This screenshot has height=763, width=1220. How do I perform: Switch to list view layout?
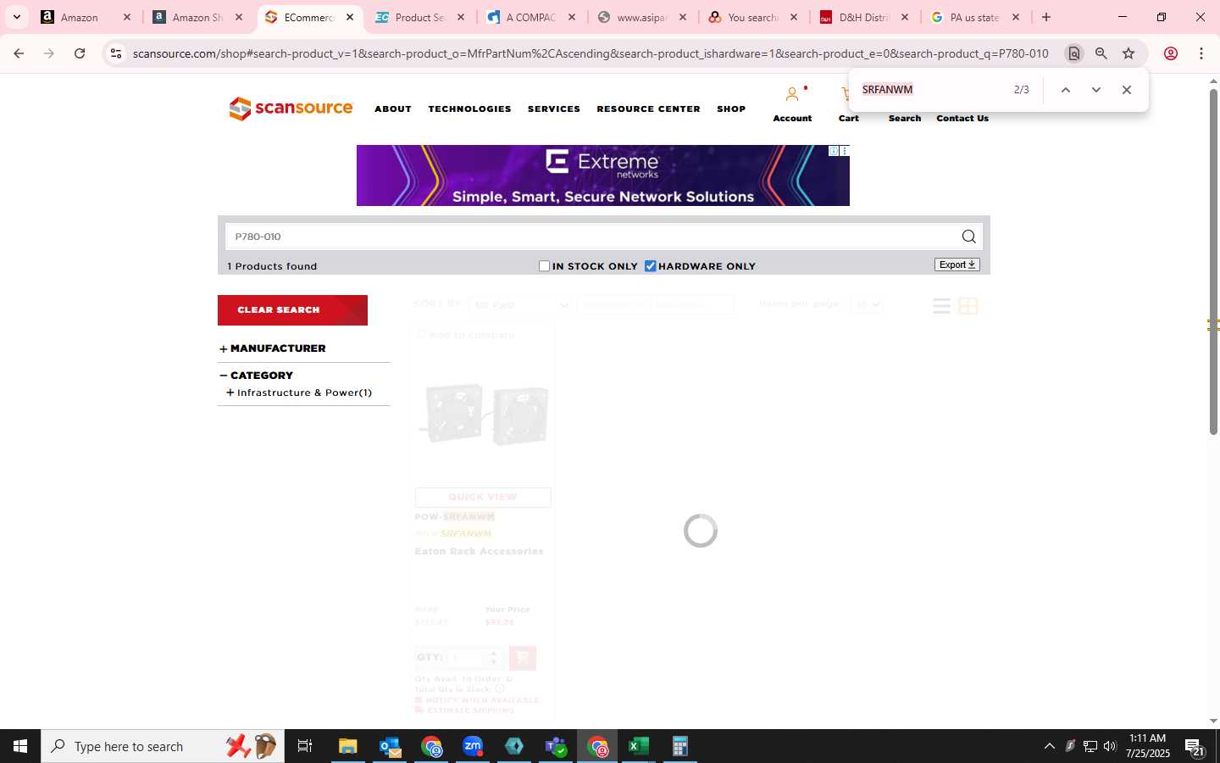[x=941, y=306]
